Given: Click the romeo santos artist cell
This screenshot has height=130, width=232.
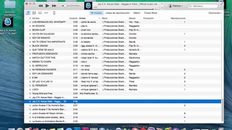Looking at the screenshot, I should pyautogui.click(x=87, y=54).
